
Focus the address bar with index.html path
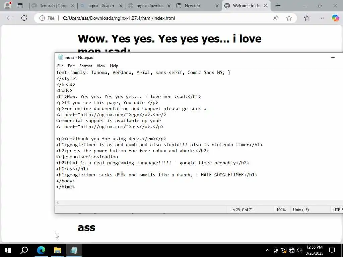(x=119, y=18)
